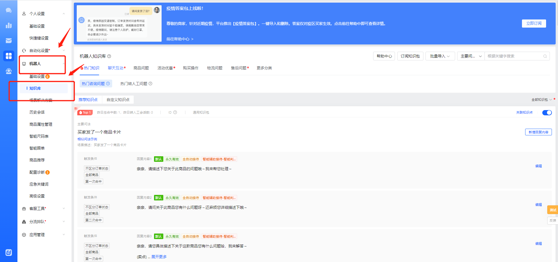
Task: Click the search magnifier icon
Action: (x=545, y=56)
